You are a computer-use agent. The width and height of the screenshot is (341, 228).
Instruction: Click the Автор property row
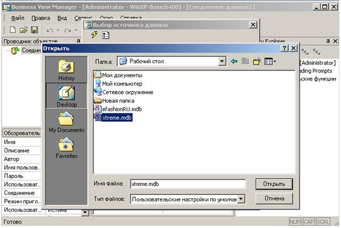coord(21,159)
